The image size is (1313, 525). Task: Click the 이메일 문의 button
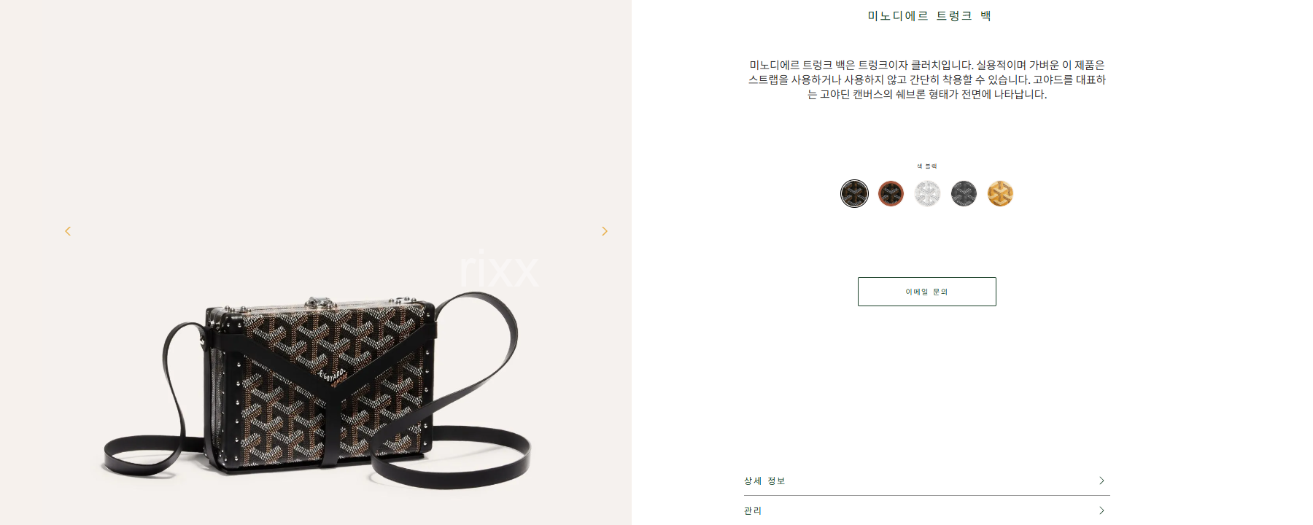click(x=926, y=292)
